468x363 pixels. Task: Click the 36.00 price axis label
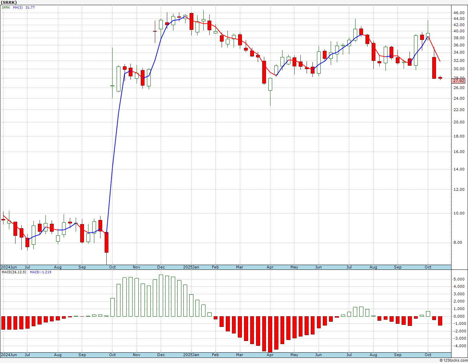pos(459,45)
